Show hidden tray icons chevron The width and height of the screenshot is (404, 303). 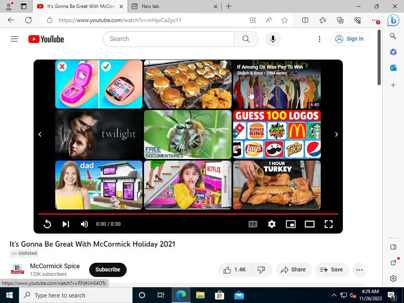pos(334,295)
